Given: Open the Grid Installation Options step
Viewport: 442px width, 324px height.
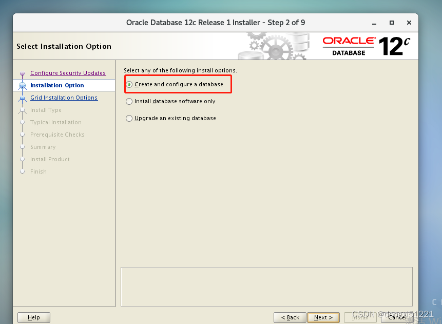Looking at the screenshot, I should pos(64,98).
